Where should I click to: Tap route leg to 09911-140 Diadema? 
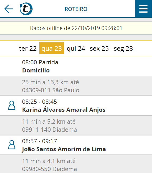point(76,126)
